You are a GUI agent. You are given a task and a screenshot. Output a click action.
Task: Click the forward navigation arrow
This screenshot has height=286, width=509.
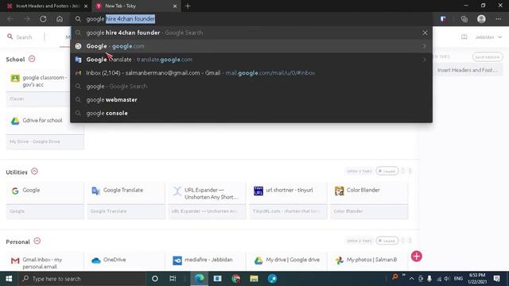point(26,19)
